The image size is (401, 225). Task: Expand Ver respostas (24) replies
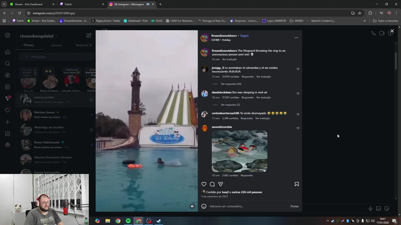click(231, 84)
